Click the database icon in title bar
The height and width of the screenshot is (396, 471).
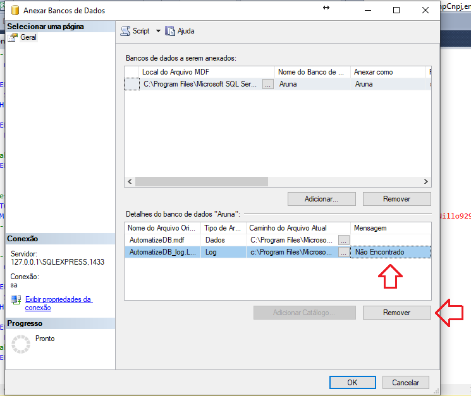[x=15, y=10]
